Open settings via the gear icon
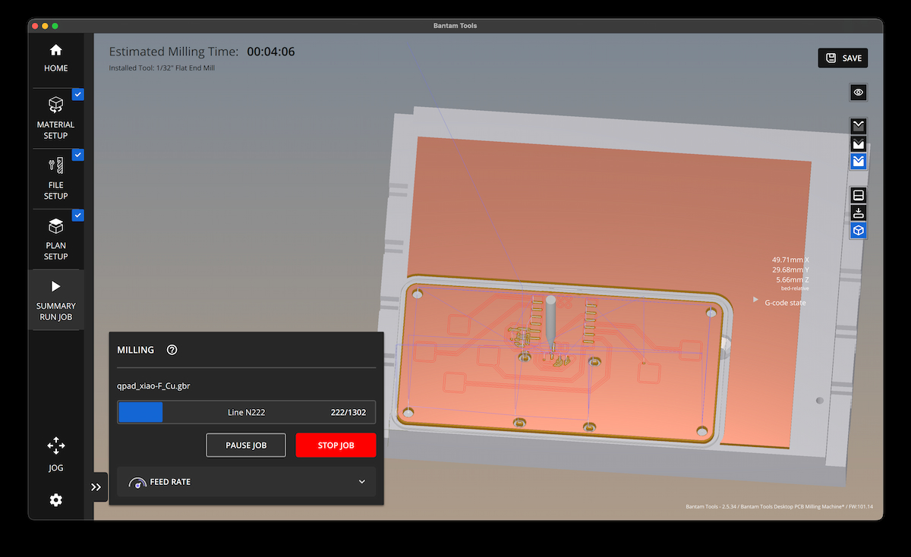Image resolution: width=911 pixels, height=557 pixels. click(x=55, y=500)
